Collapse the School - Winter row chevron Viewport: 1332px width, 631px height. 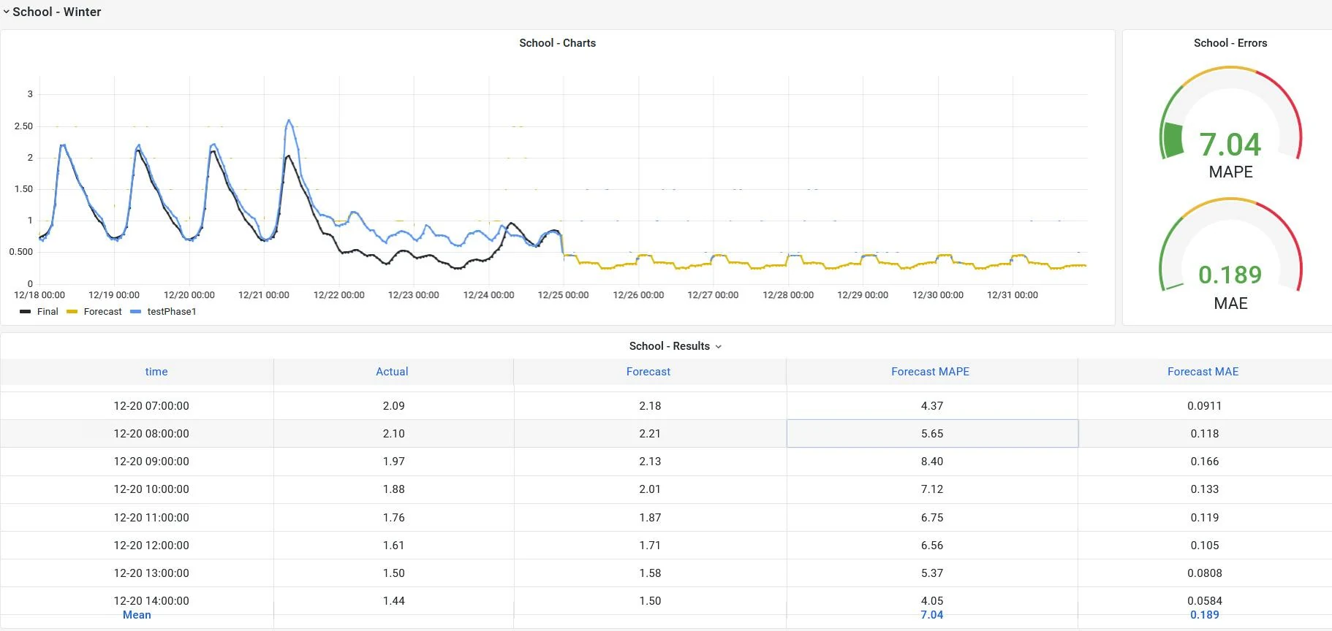pos(7,12)
